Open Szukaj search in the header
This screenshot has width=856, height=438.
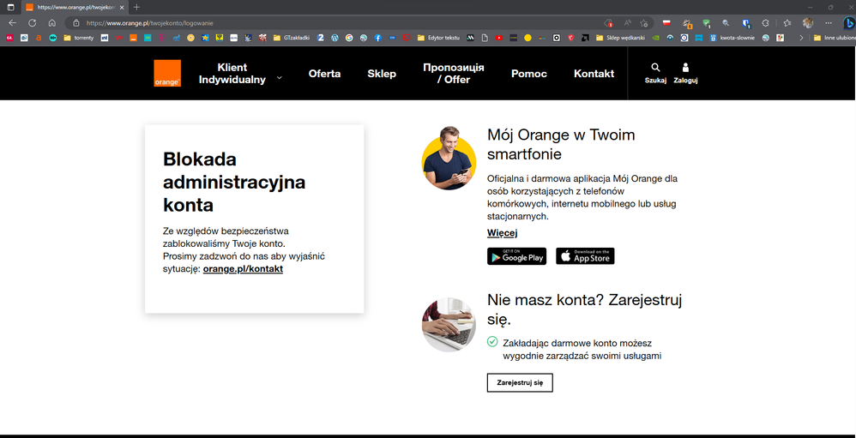(655, 73)
